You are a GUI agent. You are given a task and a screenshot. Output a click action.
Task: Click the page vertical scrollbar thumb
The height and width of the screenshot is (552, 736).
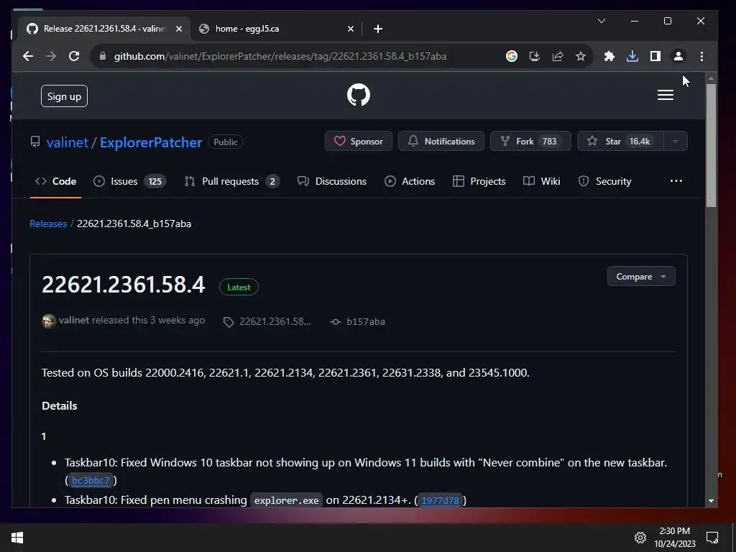[711, 144]
